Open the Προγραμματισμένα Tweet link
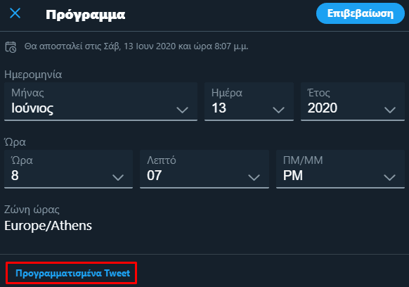 (x=72, y=273)
